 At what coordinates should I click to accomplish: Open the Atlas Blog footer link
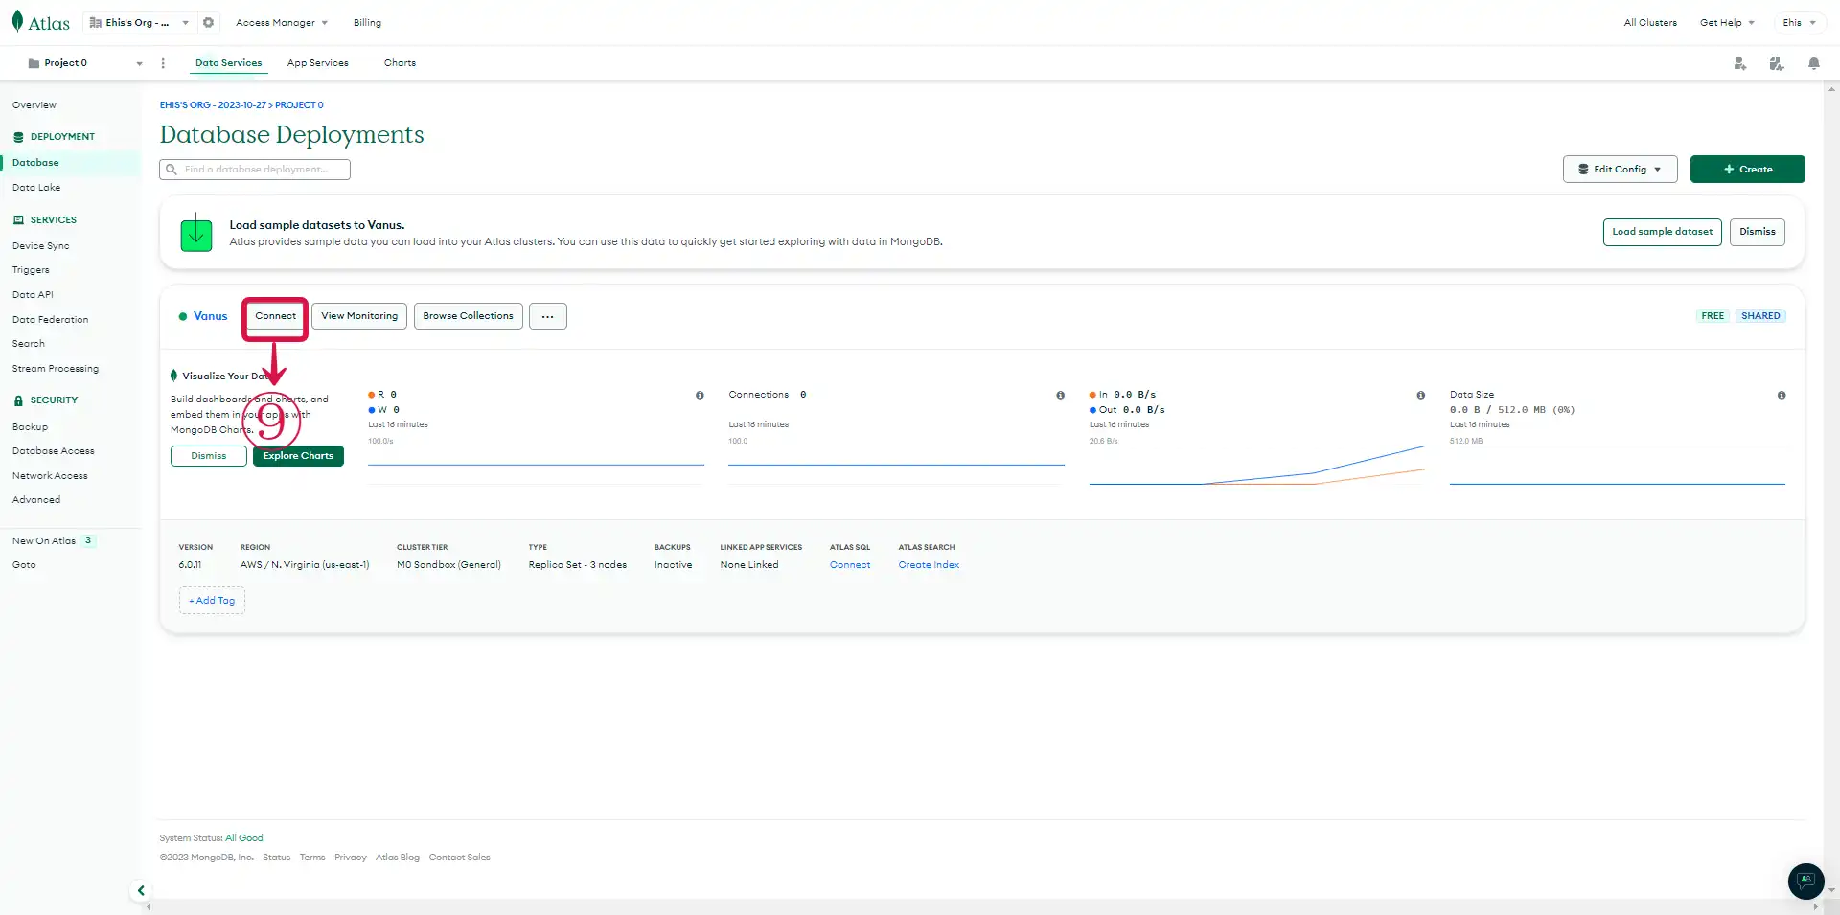tap(398, 858)
